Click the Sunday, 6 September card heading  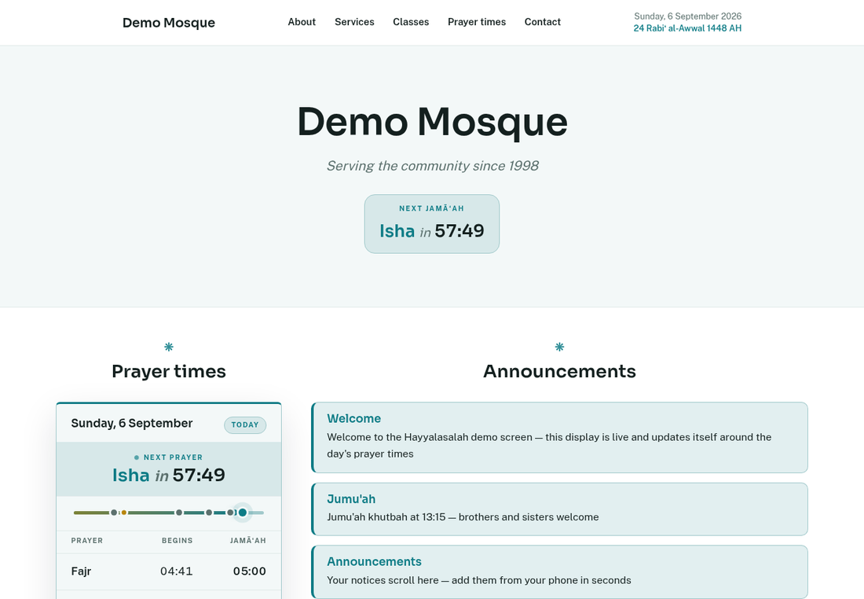(x=132, y=423)
